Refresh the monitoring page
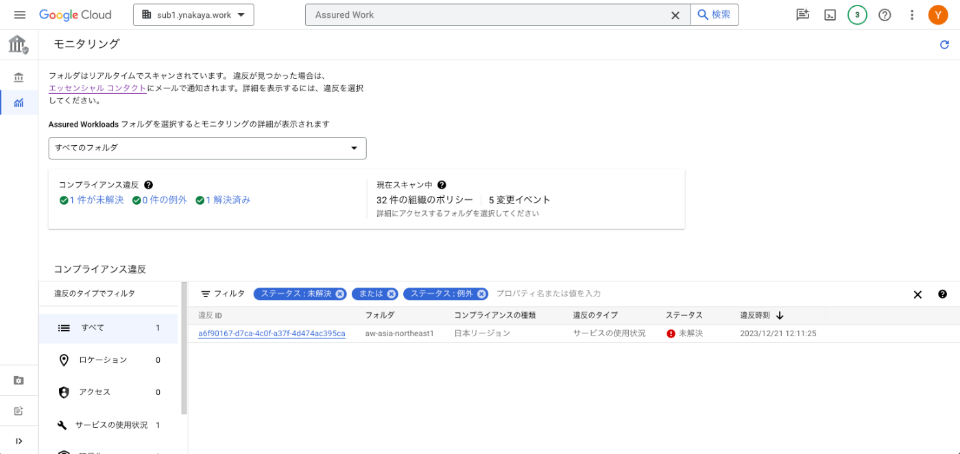 [944, 45]
